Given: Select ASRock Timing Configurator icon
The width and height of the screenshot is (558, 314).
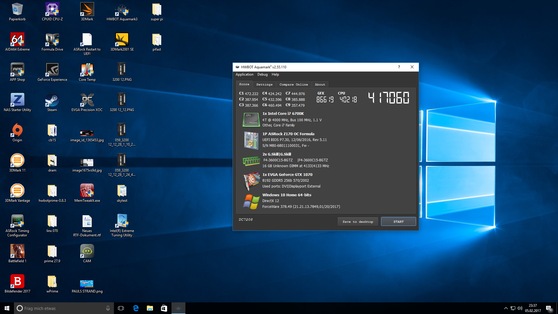Looking at the screenshot, I should point(17,226).
